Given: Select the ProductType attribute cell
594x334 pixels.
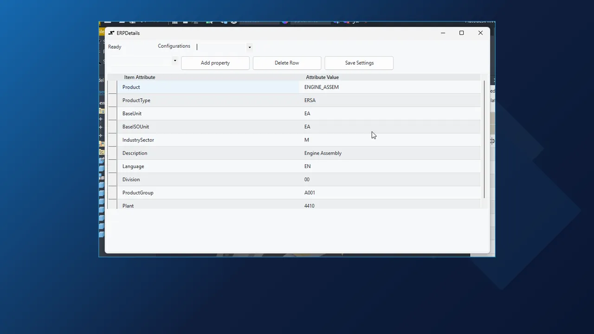Looking at the screenshot, I should (209, 100).
